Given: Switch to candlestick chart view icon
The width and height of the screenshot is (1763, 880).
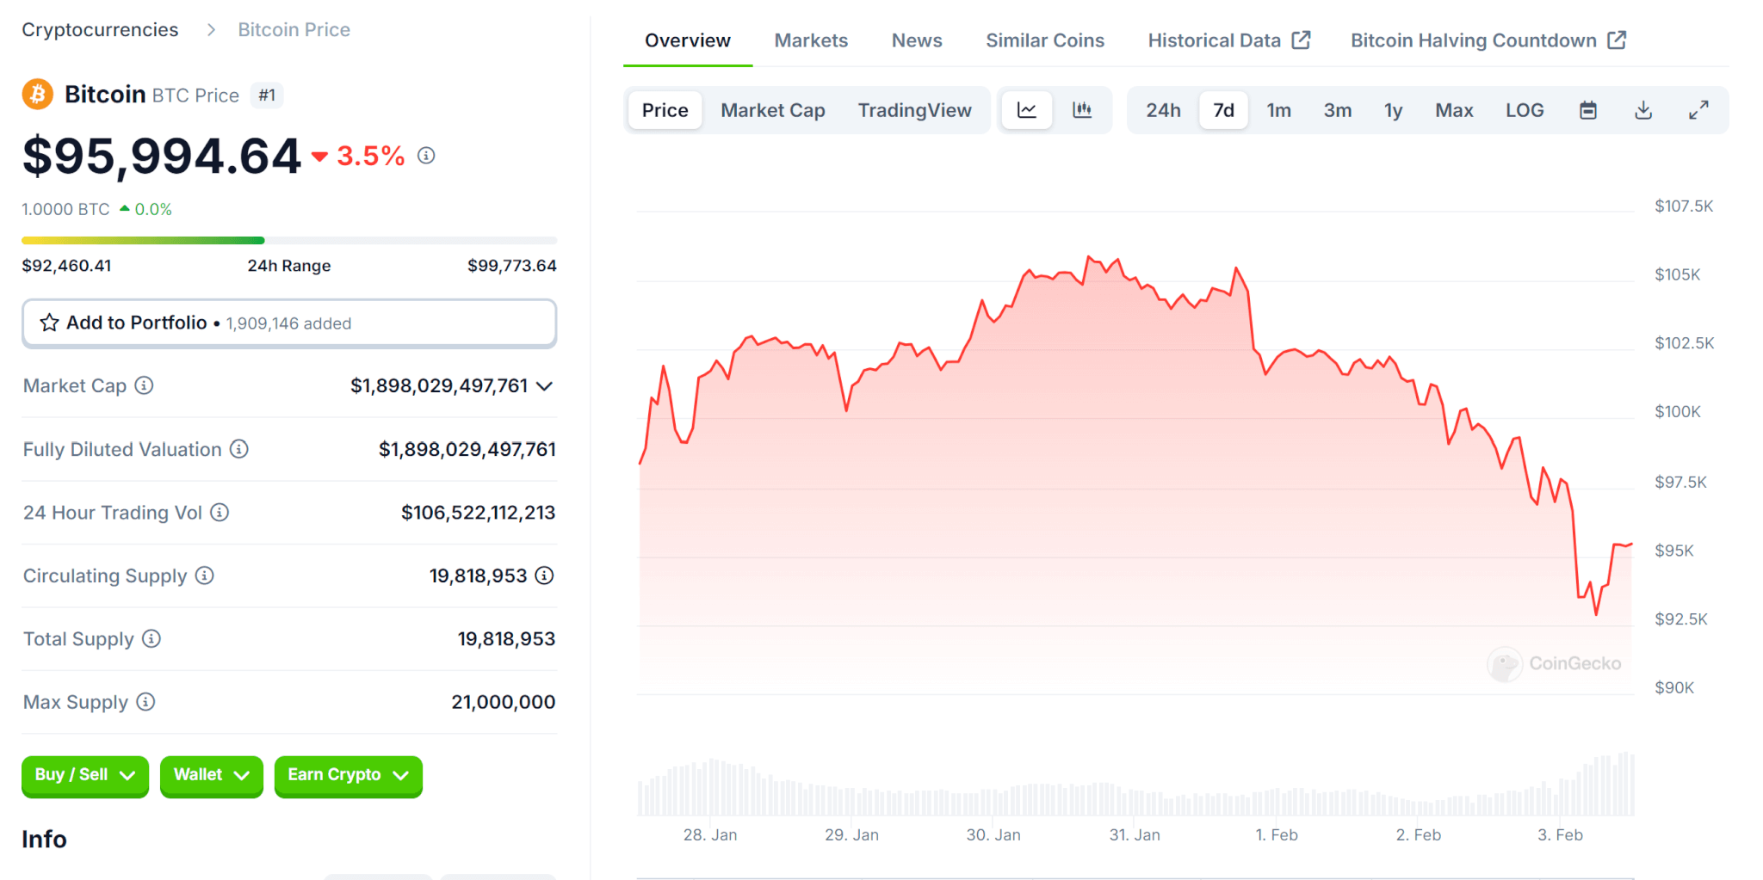Looking at the screenshot, I should click(1082, 110).
